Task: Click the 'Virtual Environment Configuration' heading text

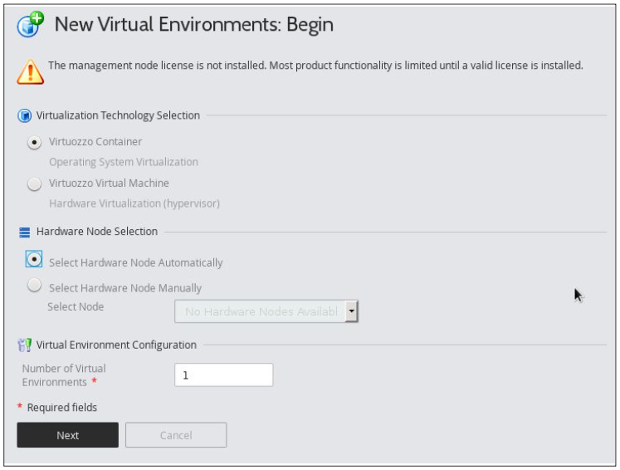Action: click(x=116, y=345)
